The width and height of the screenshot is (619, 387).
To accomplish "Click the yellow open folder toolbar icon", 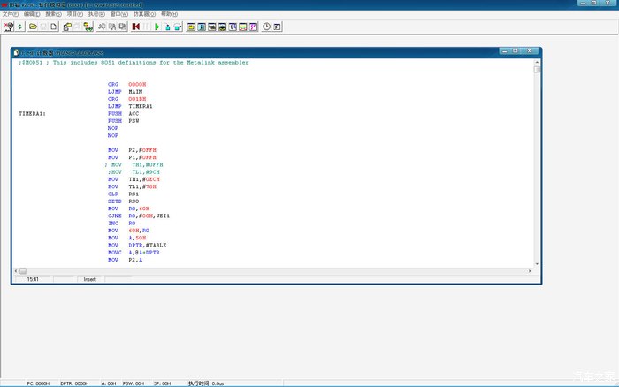I will click(33, 27).
